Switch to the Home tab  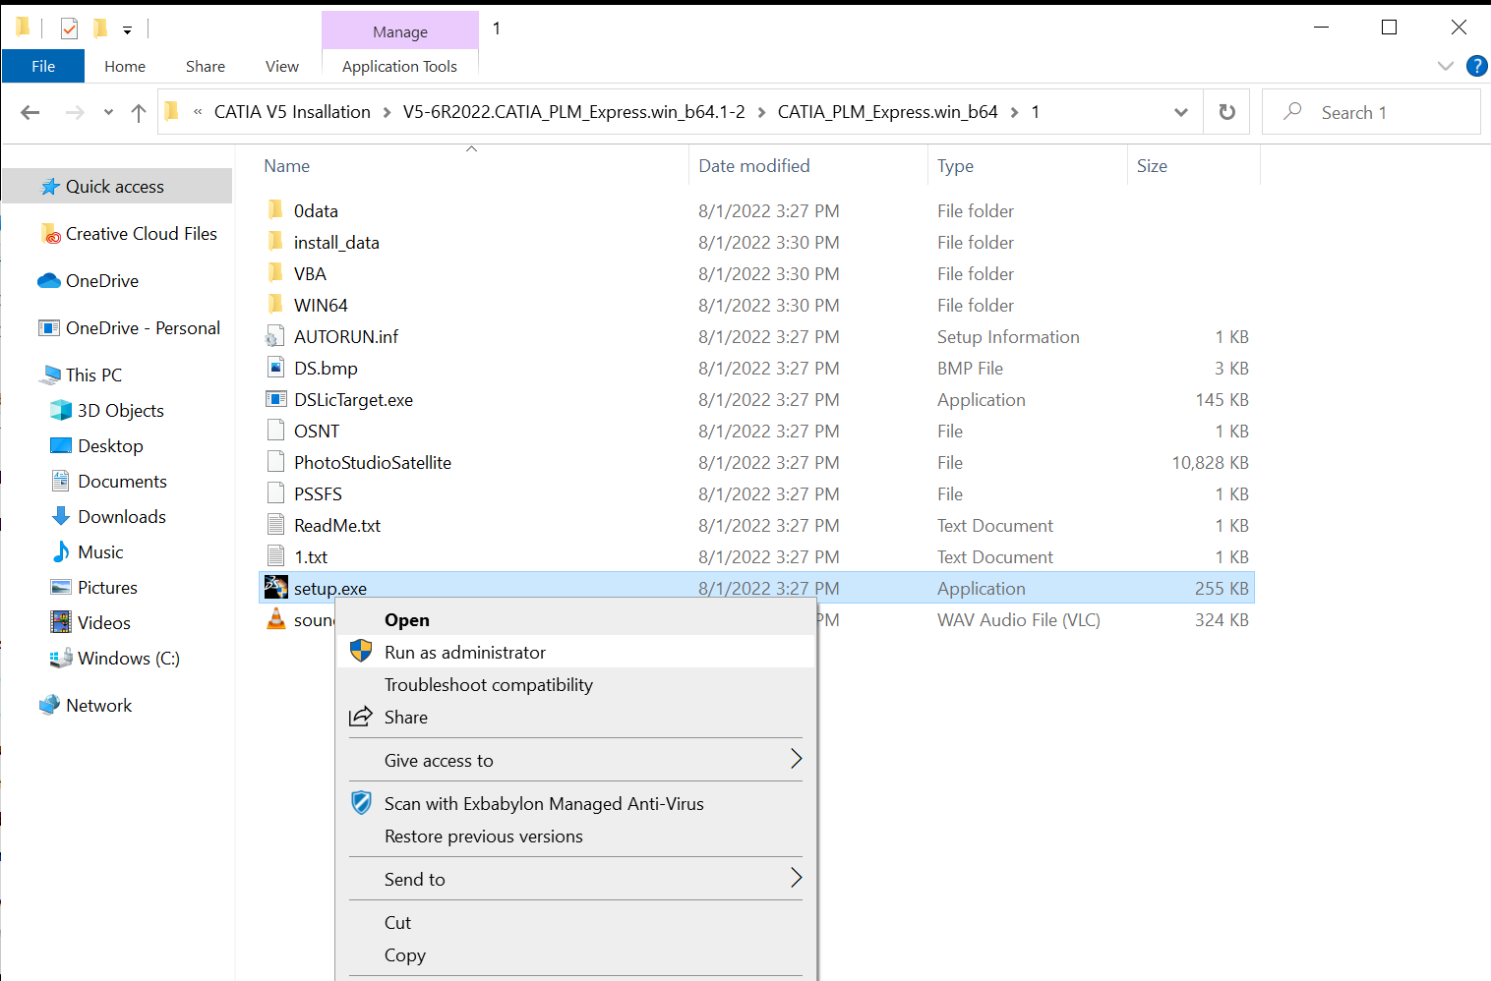point(125,66)
